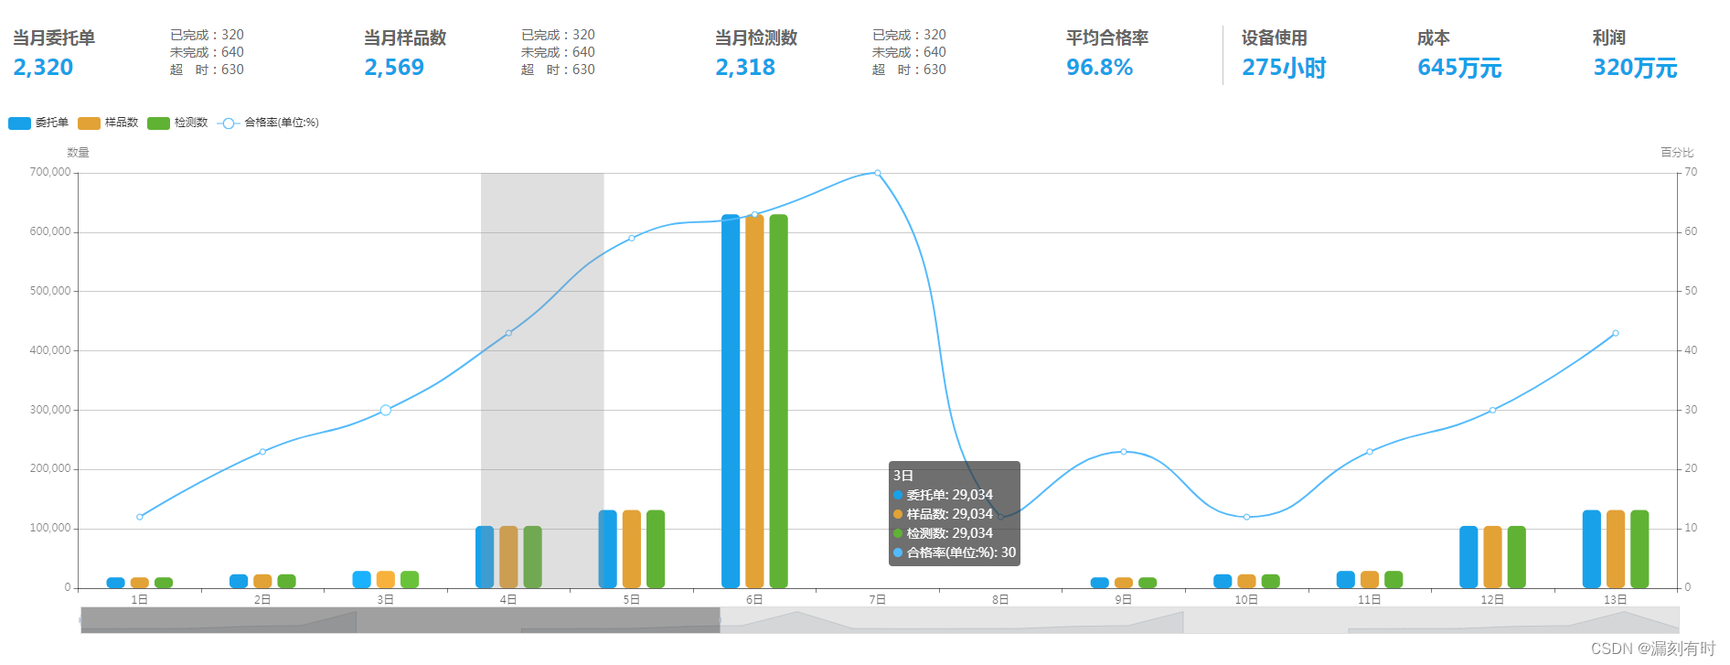The height and width of the screenshot is (665, 1730).
Task: Select the blue 委托单 bar on 5日
Action: click(x=607, y=549)
